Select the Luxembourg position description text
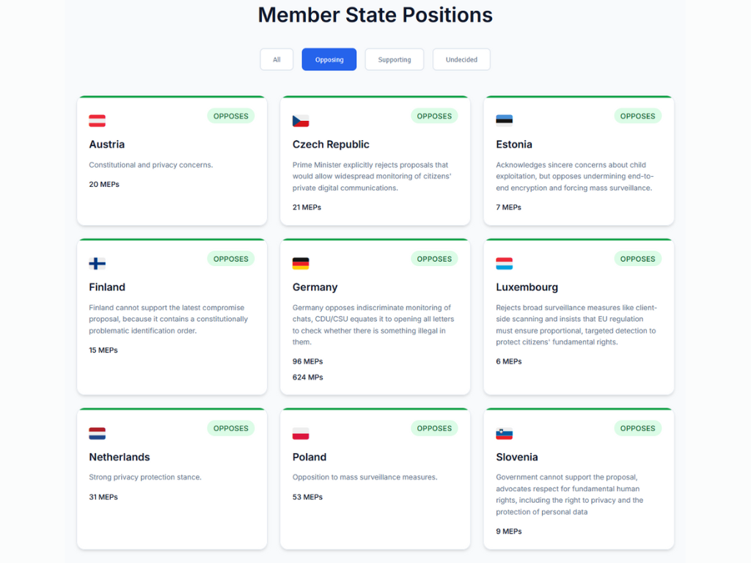This screenshot has width=751, height=563. [576, 325]
